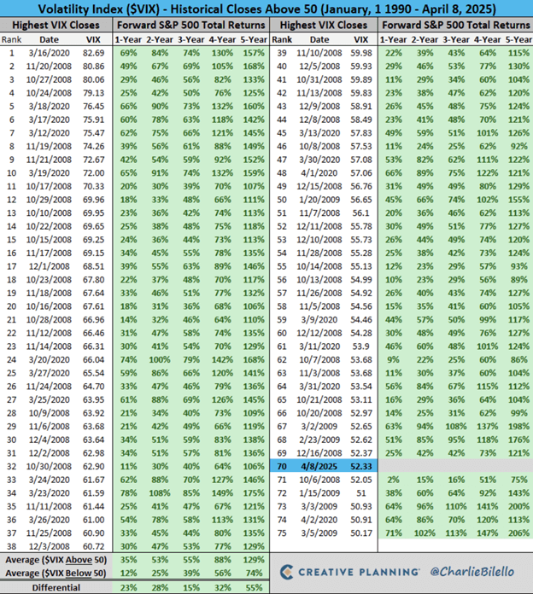Select the VIX value 82.69

[94, 53]
